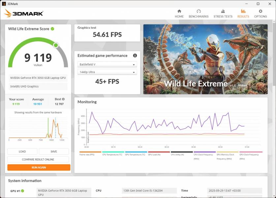Switch to the Results tab
This screenshot has width=276, height=198.
point(243,11)
